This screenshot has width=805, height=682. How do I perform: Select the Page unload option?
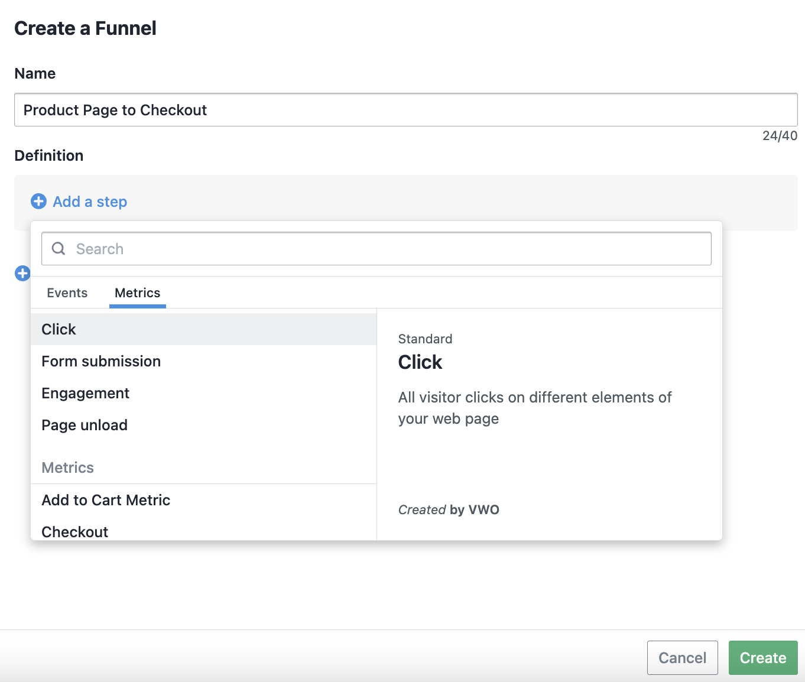[203, 425]
